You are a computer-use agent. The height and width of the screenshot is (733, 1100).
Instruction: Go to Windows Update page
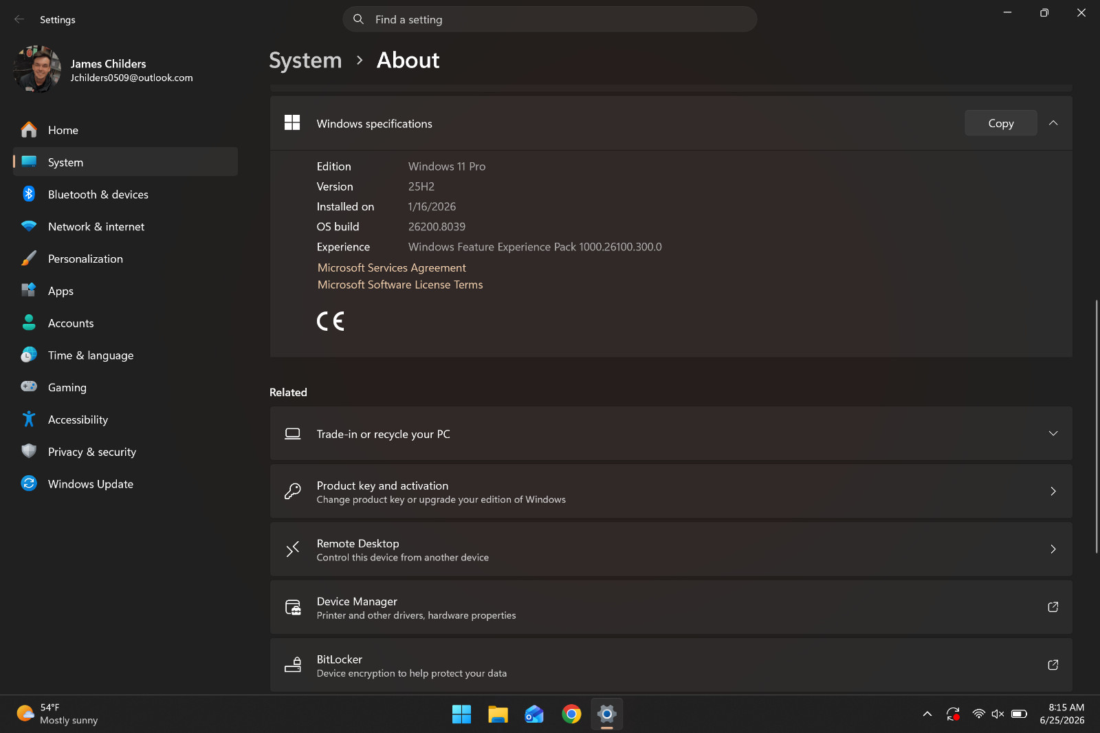point(125,483)
